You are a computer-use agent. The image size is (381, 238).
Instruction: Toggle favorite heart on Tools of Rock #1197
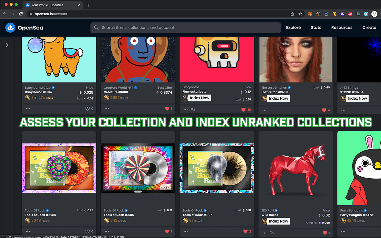click(x=246, y=231)
